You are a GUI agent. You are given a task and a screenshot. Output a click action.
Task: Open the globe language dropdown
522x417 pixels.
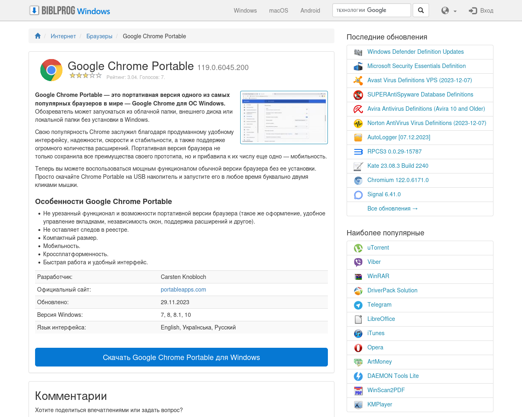click(449, 11)
